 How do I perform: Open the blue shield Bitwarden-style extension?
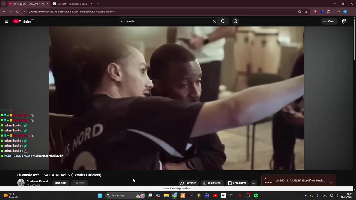coord(322,12)
